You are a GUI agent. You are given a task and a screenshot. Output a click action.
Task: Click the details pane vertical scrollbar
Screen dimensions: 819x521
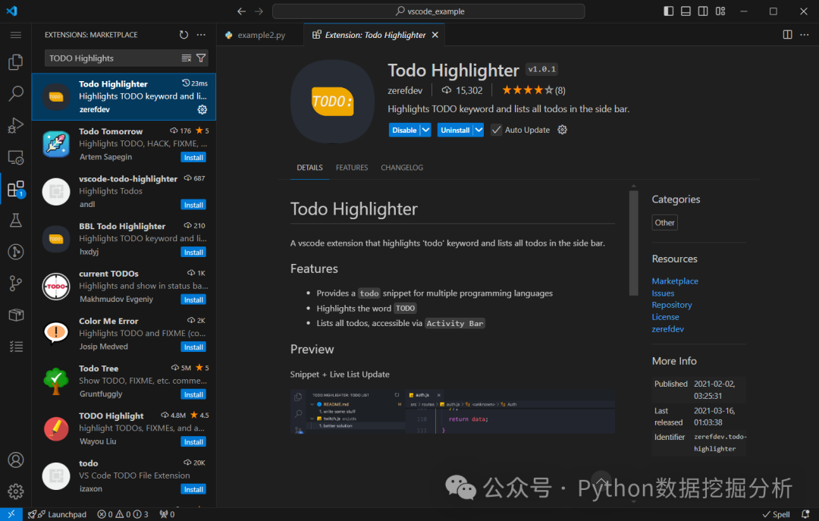[633, 243]
